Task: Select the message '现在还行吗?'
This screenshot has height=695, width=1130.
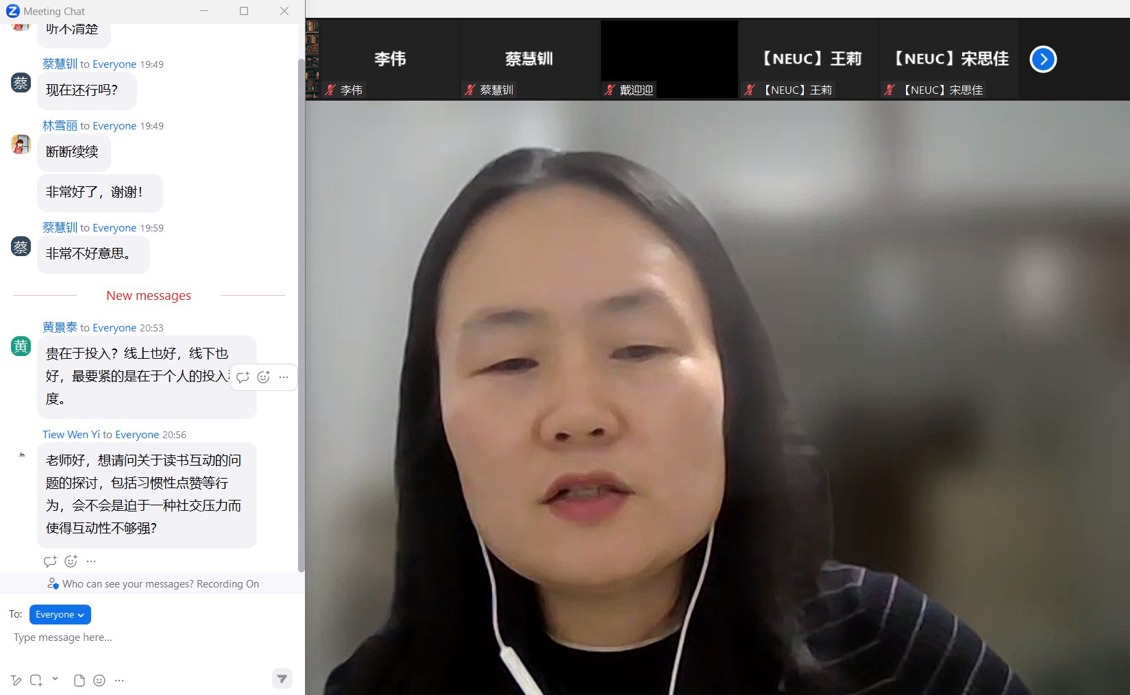Action: tap(86, 90)
